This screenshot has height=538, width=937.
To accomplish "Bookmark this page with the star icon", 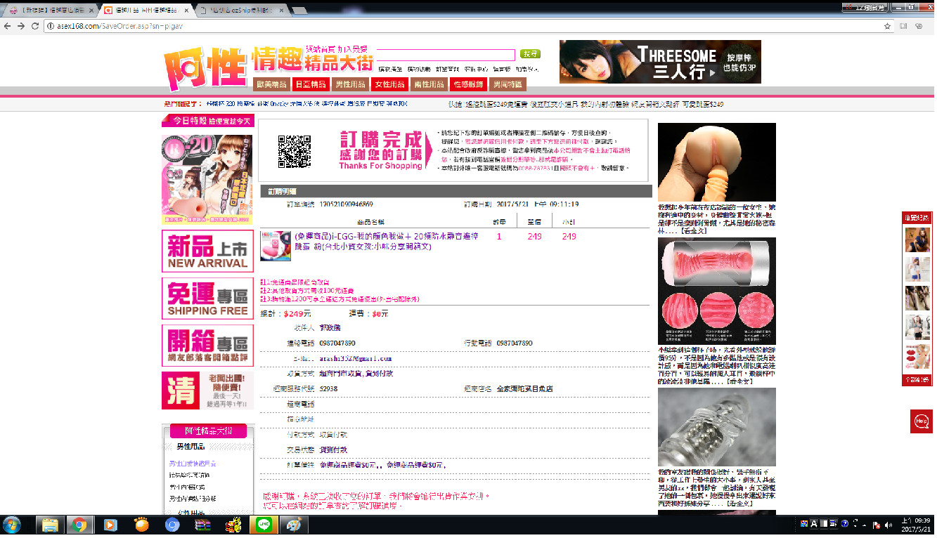I will tap(888, 26).
